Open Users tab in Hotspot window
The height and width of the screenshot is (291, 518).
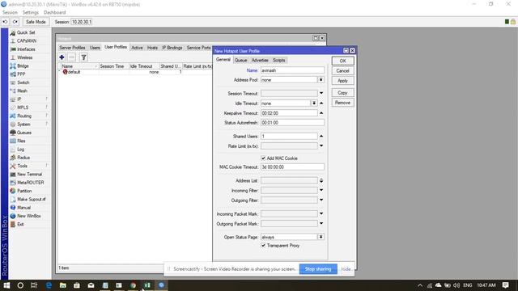point(95,48)
